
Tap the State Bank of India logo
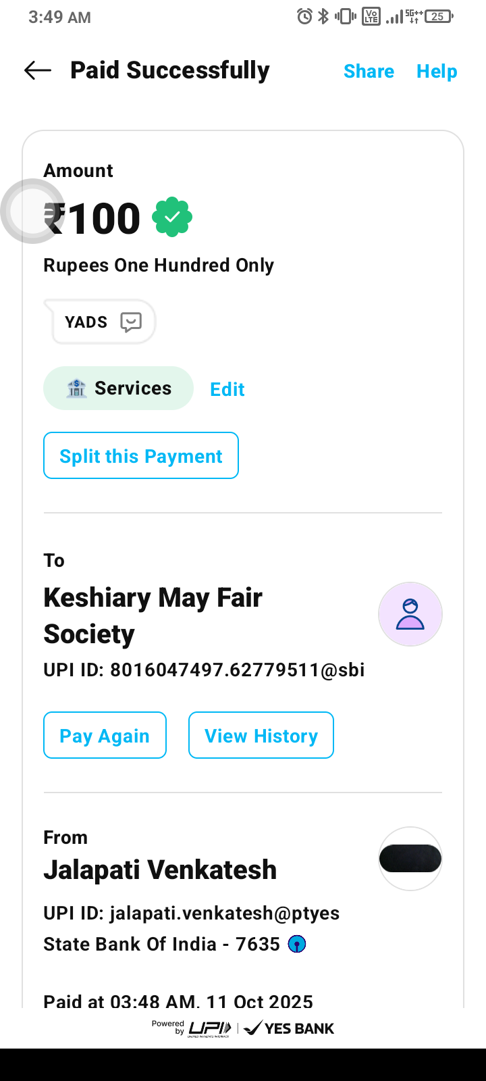point(297,944)
